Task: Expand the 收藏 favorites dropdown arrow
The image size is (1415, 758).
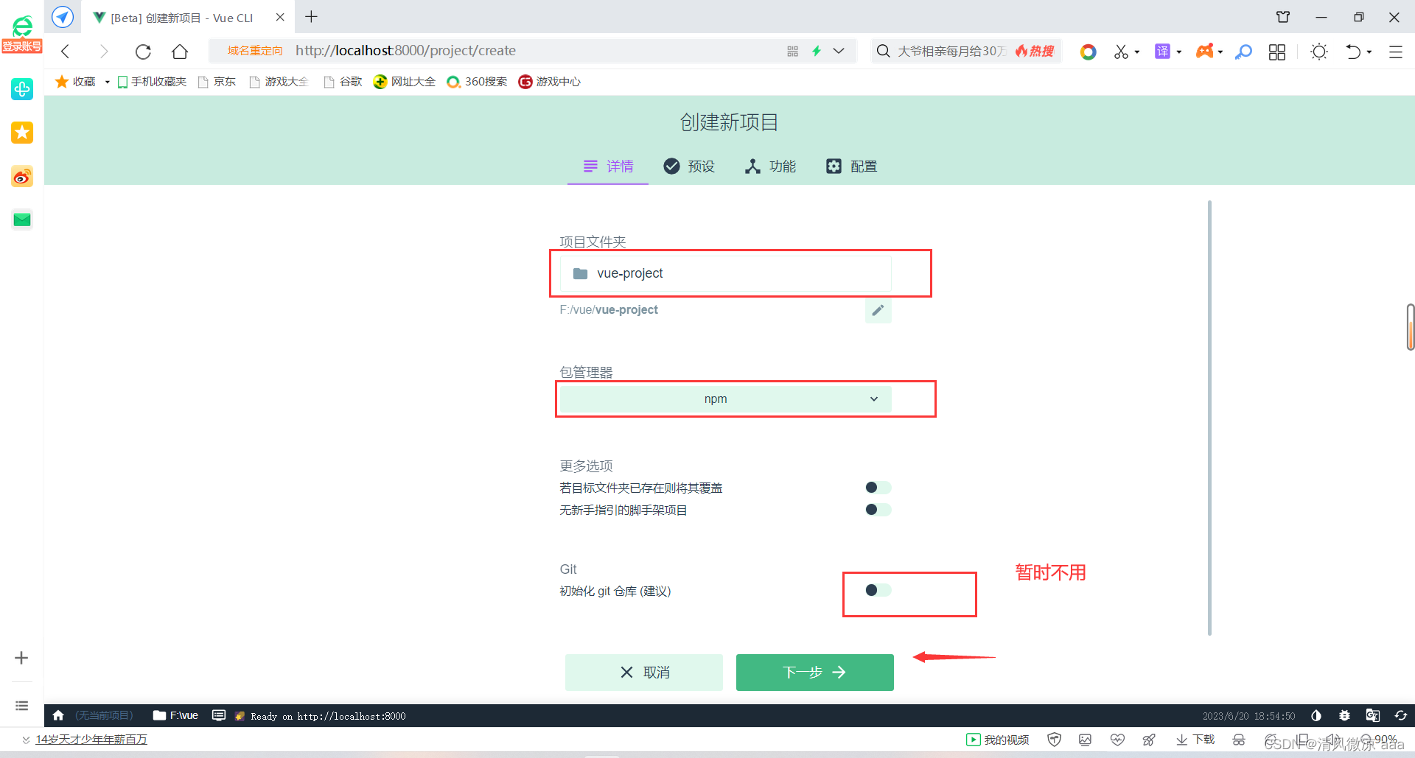Action: click(x=108, y=82)
